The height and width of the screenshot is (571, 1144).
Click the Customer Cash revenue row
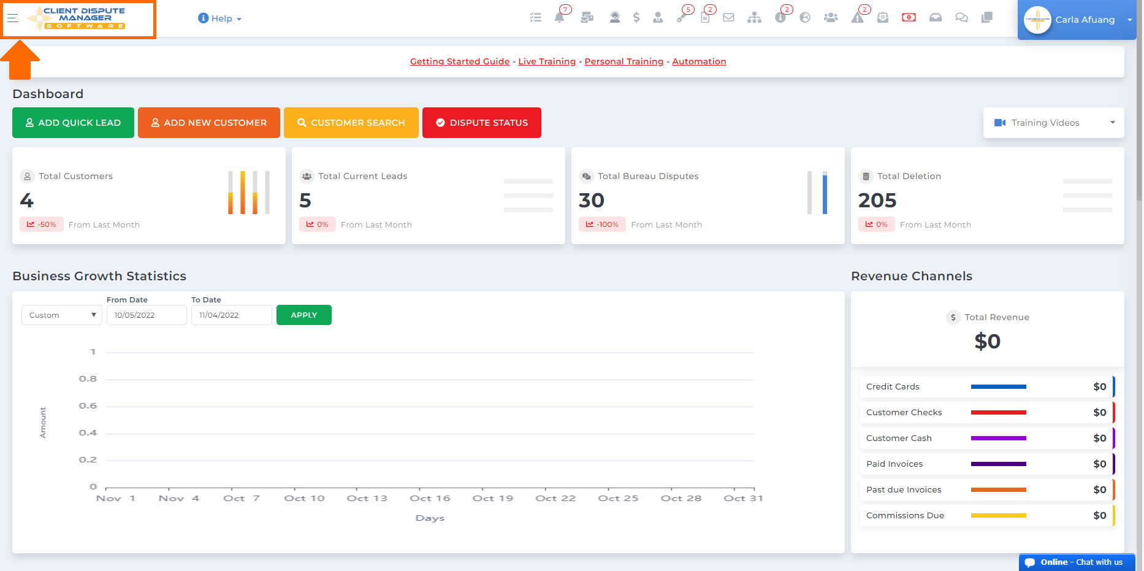point(987,439)
